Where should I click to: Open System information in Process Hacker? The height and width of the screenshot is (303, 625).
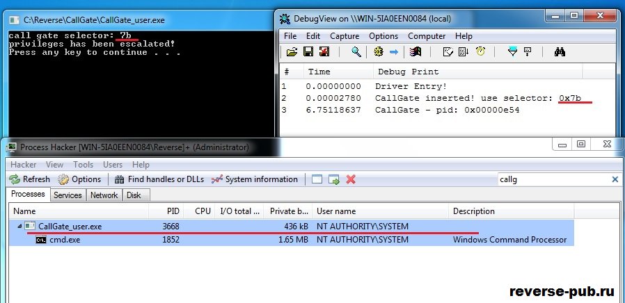click(254, 179)
